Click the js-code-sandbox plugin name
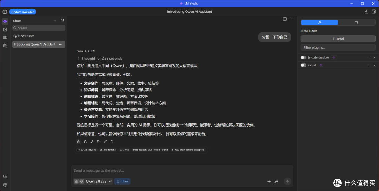This screenshot has height=191, width=379. 319,58
